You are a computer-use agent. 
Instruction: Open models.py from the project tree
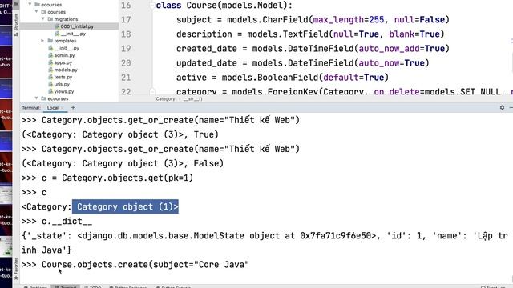tap(66, 70)
